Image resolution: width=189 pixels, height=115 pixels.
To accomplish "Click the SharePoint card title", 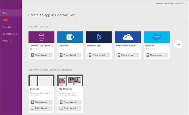I will coord(64,46).
